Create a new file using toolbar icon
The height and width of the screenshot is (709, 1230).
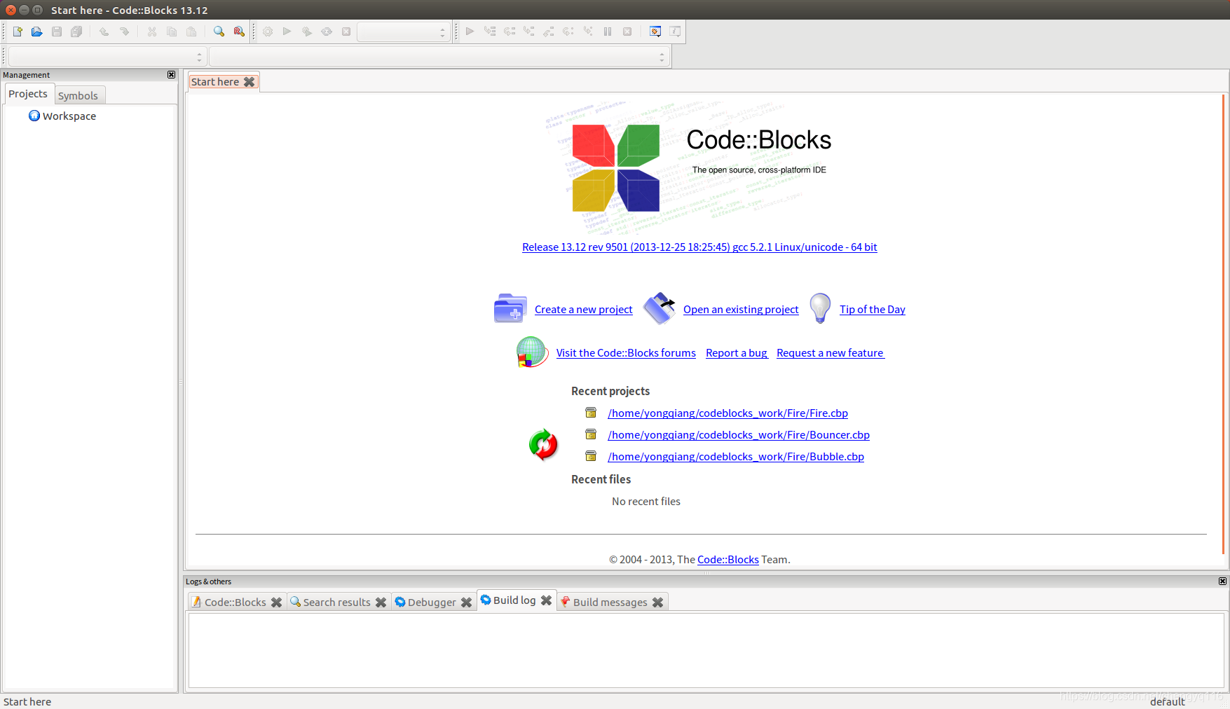pyautogui.click(x=18, y=32)
